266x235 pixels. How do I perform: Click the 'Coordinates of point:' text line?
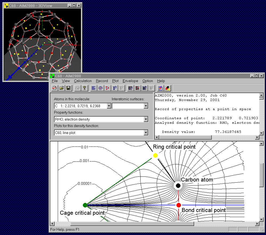(x=180, y=118)
